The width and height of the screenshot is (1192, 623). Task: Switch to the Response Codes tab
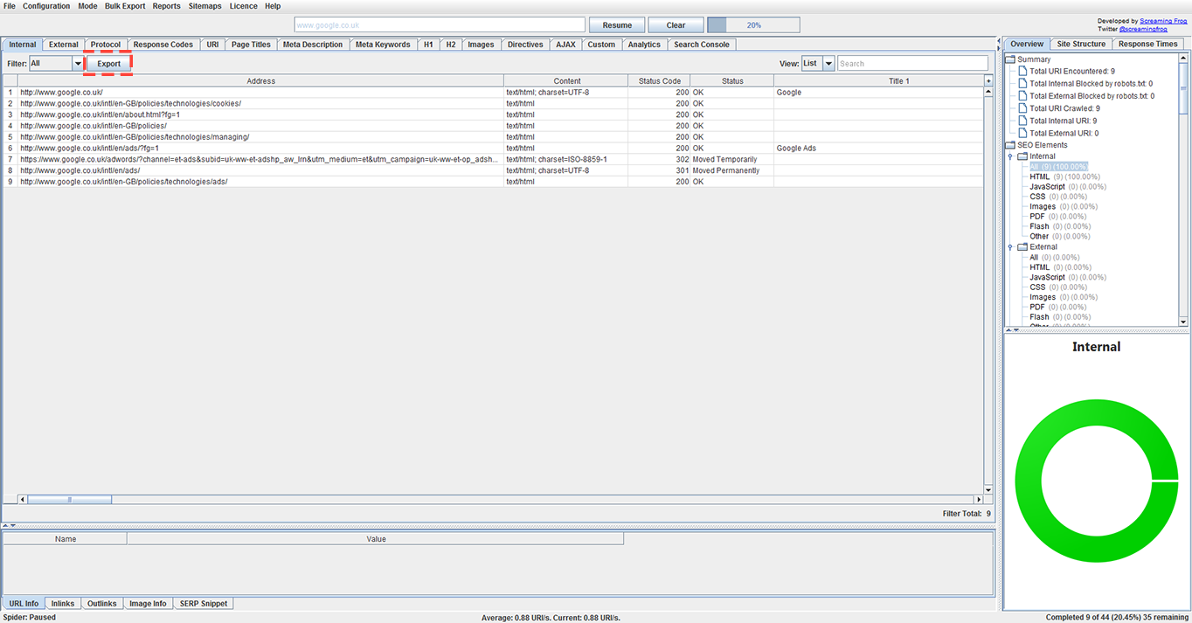(163, 45)
